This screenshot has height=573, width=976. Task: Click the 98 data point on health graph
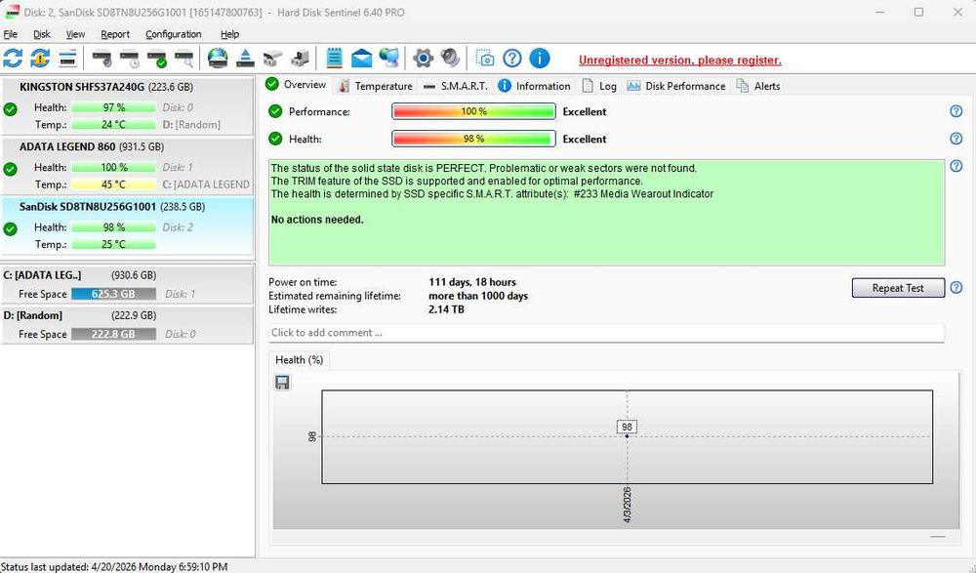[x=627, y=436]
